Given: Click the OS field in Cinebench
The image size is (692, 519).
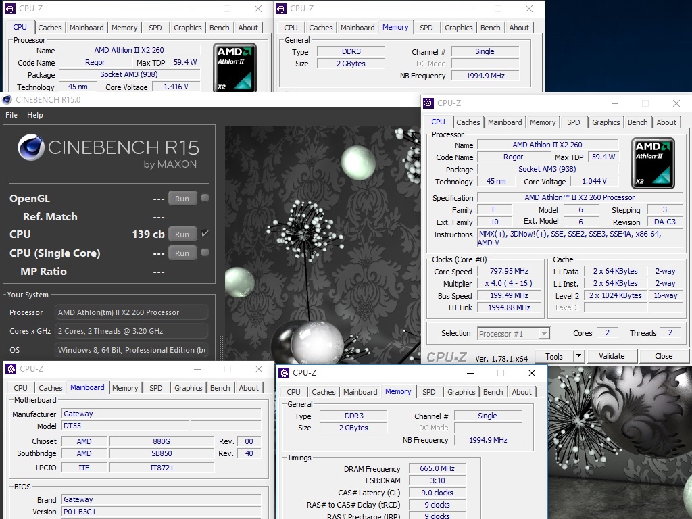Looking at the screenshot, I should point(131,350).
